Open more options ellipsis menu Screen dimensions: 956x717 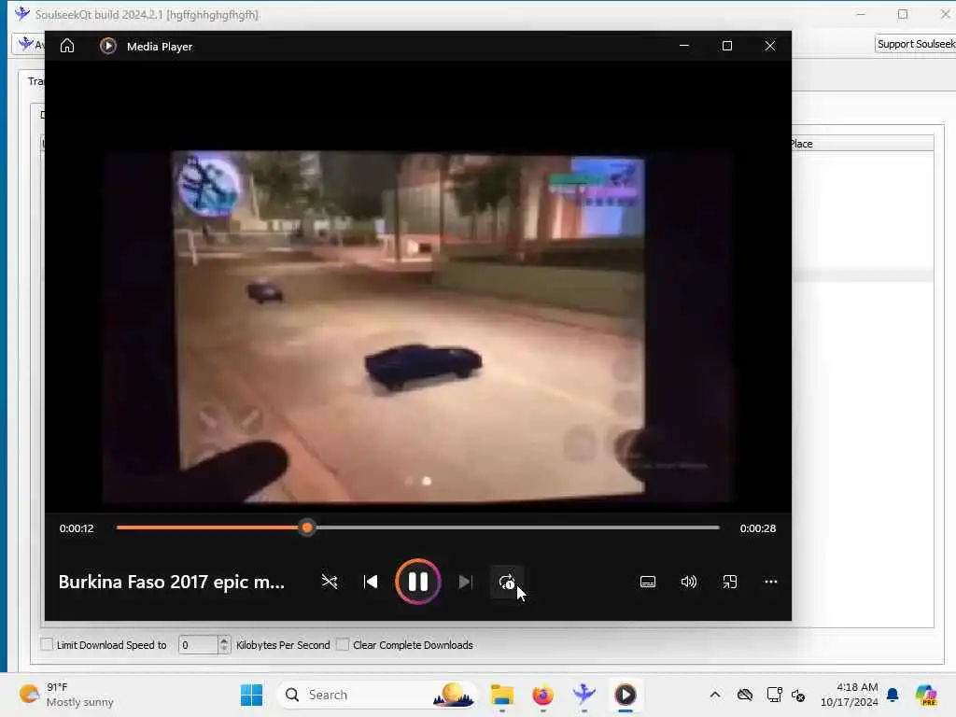[770, 582]
